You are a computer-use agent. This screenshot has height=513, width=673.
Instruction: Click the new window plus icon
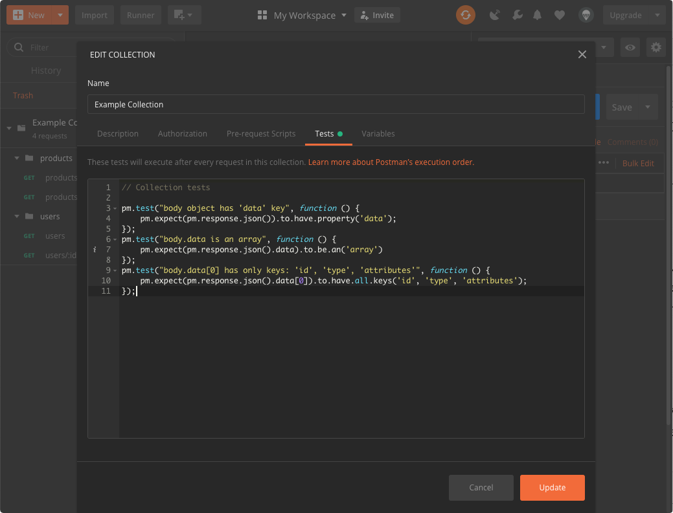coord(184,15)
